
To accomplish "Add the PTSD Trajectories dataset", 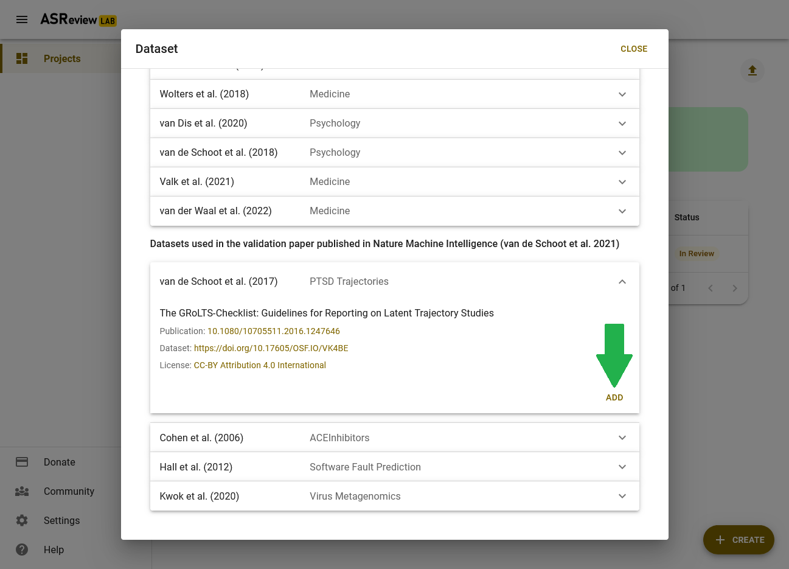I will pyautogui.click(x=614, y=397).
